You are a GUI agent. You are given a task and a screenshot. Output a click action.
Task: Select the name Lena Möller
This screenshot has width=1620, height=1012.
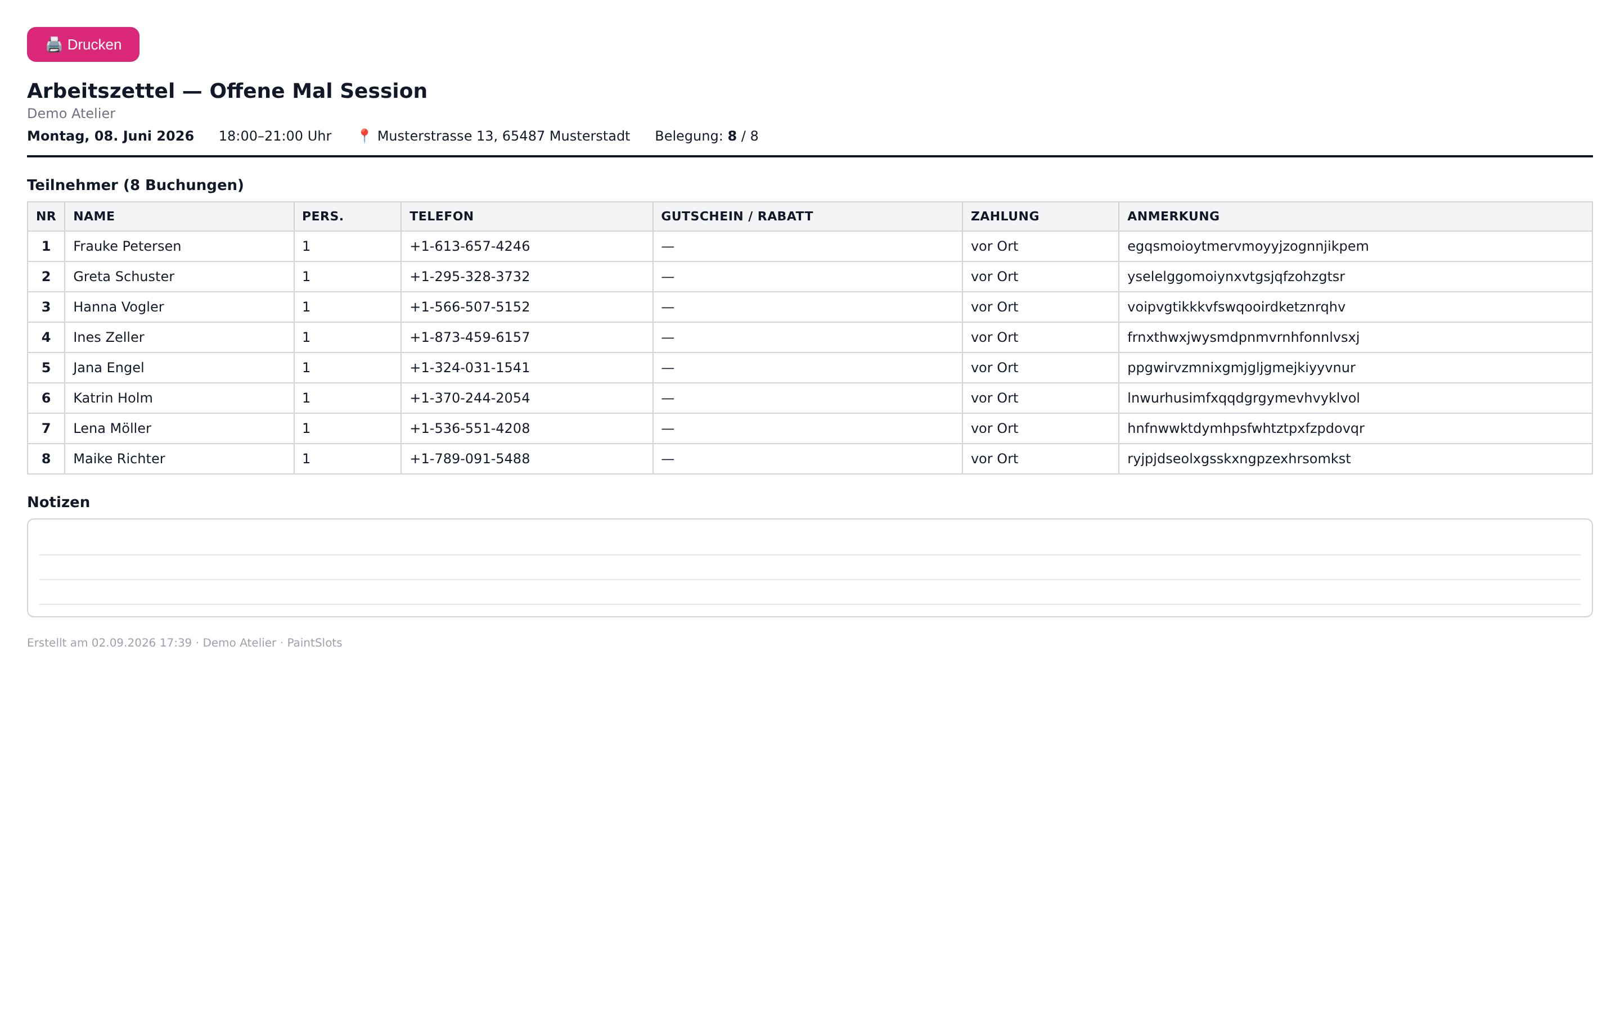tap(112, 428)
